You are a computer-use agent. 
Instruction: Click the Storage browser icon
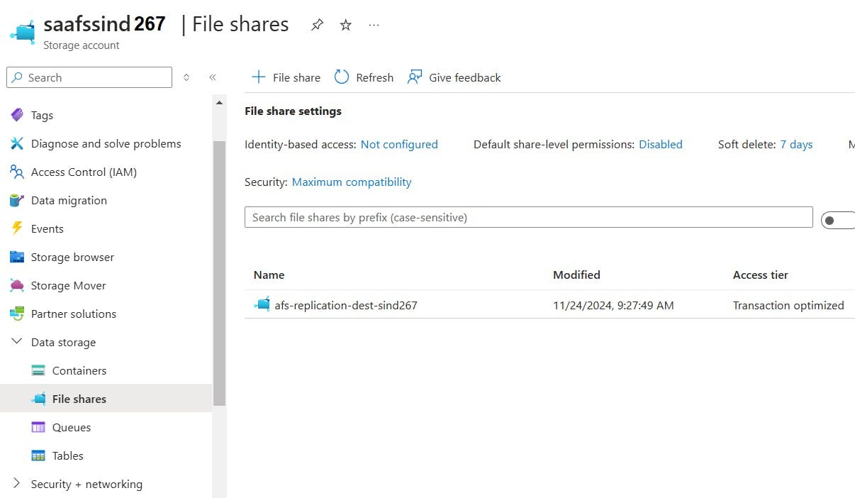17,257
